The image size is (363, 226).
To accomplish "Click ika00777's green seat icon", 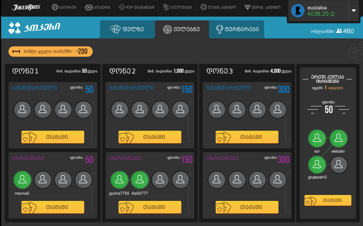I will coord(140,179).
